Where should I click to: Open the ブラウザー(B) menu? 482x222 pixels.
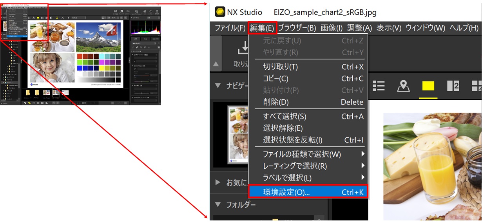pos(297,28)
